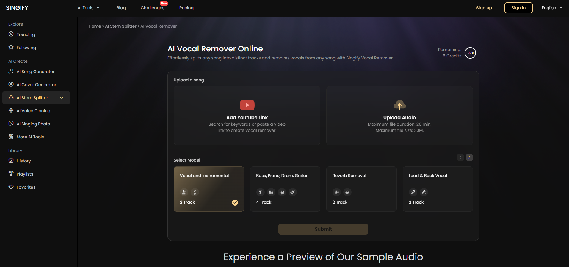
Task: Click the drum icon
Action: coord(282,192)
